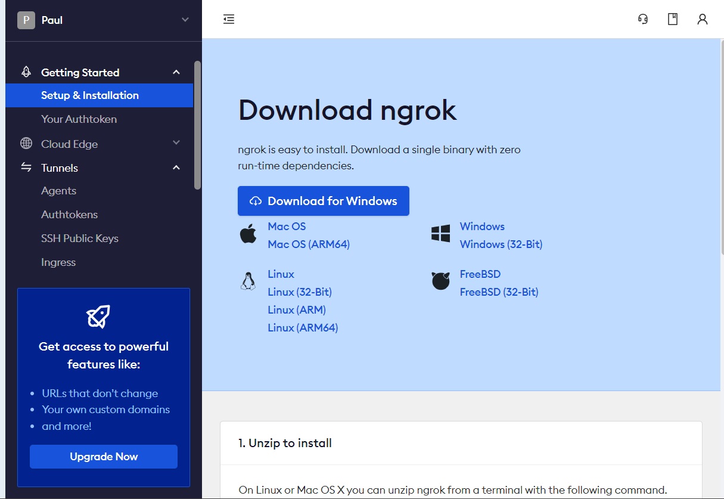Download Linux (ARM64) build
Viewport: 724px width, 499px height.
303,328
